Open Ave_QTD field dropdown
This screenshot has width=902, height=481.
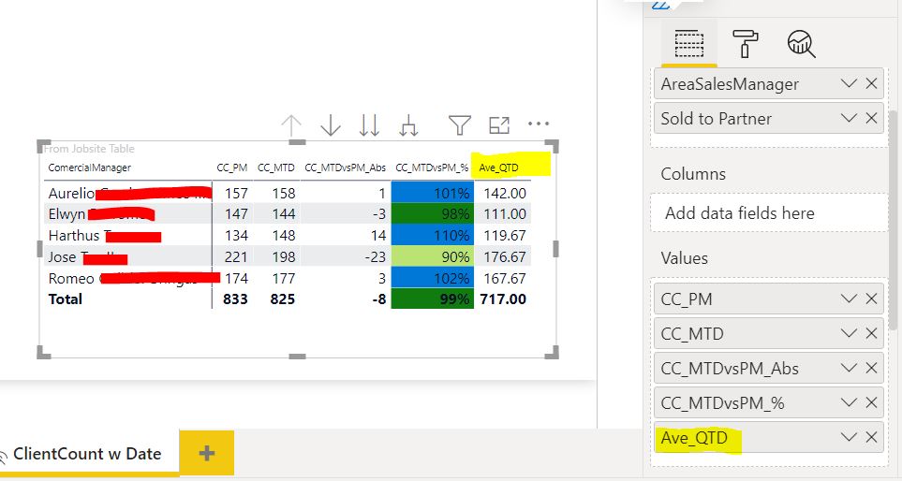(x=849, y=437)
